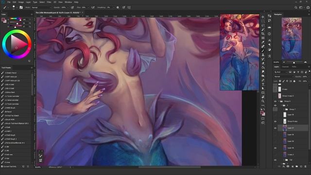
Task: Select the Lasso tool
Action: tap(263, 25)
